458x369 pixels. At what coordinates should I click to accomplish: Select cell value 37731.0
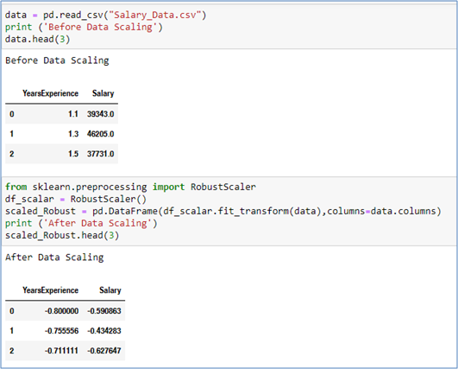click(100, 154)
